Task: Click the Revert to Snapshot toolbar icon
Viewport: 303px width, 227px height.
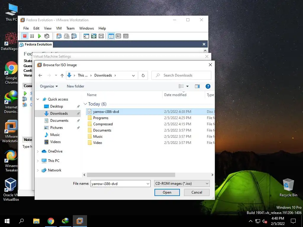Action: pyautogui.click(x=67, y=36)
